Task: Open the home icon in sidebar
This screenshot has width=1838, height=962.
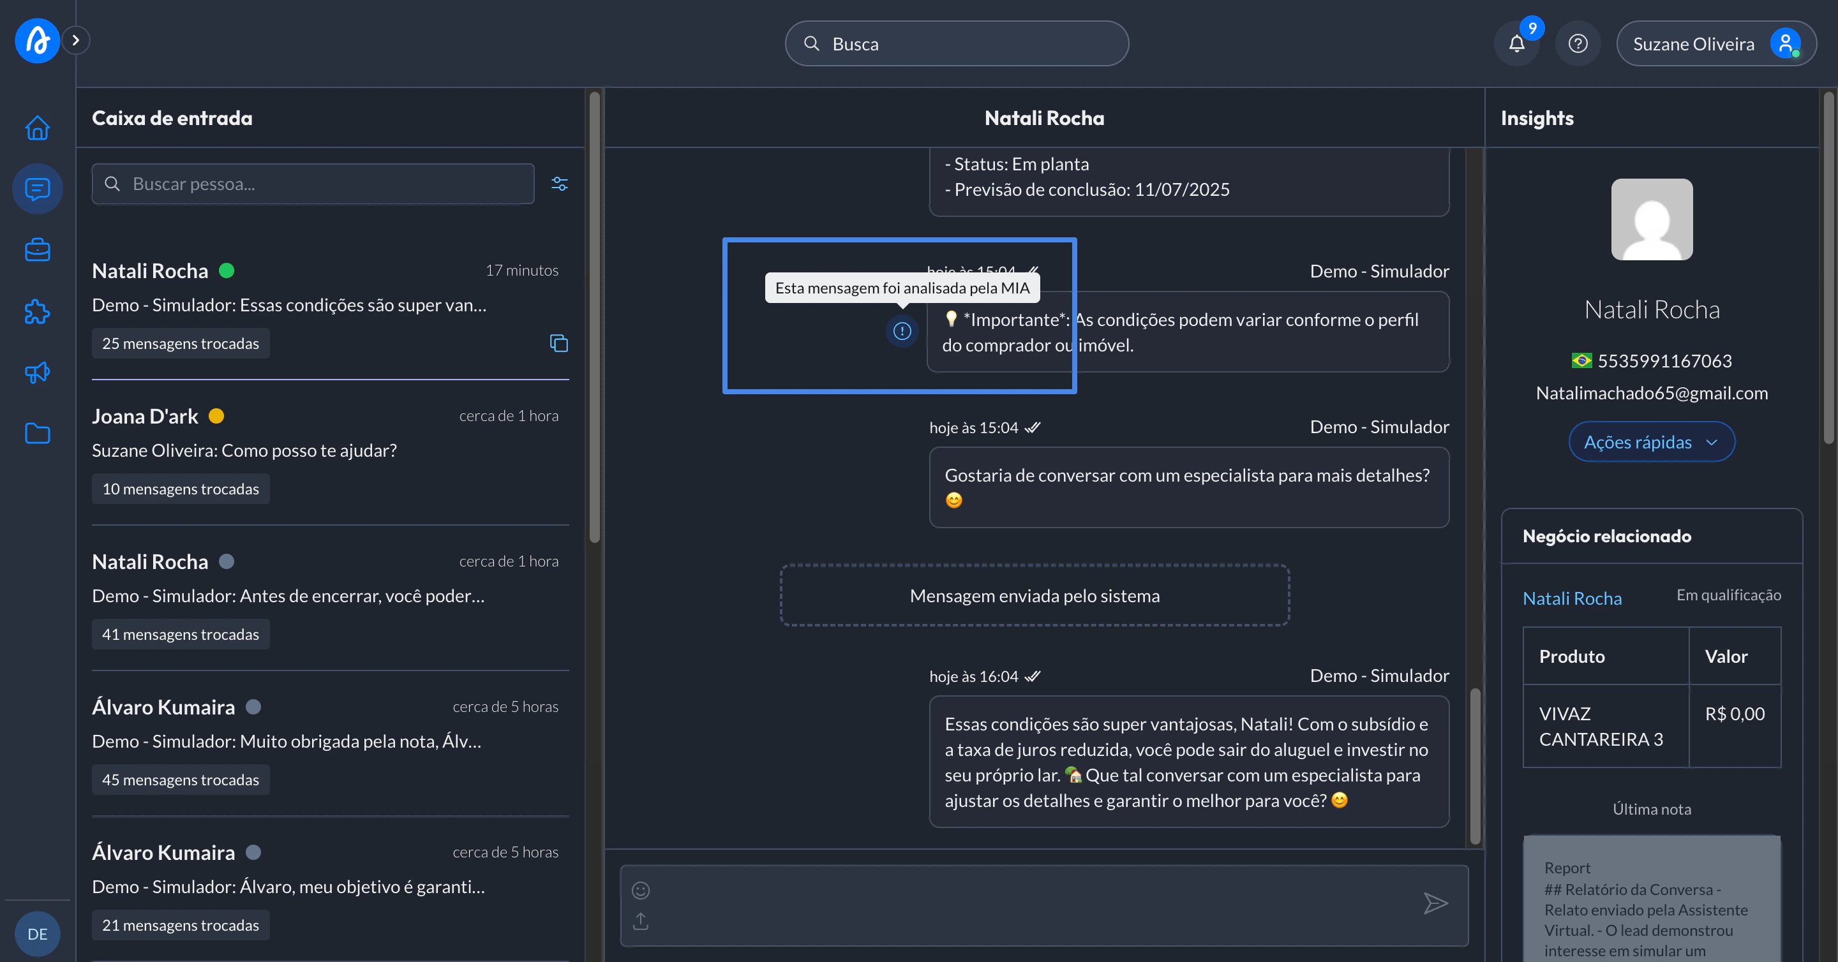Action: (37, 128)
